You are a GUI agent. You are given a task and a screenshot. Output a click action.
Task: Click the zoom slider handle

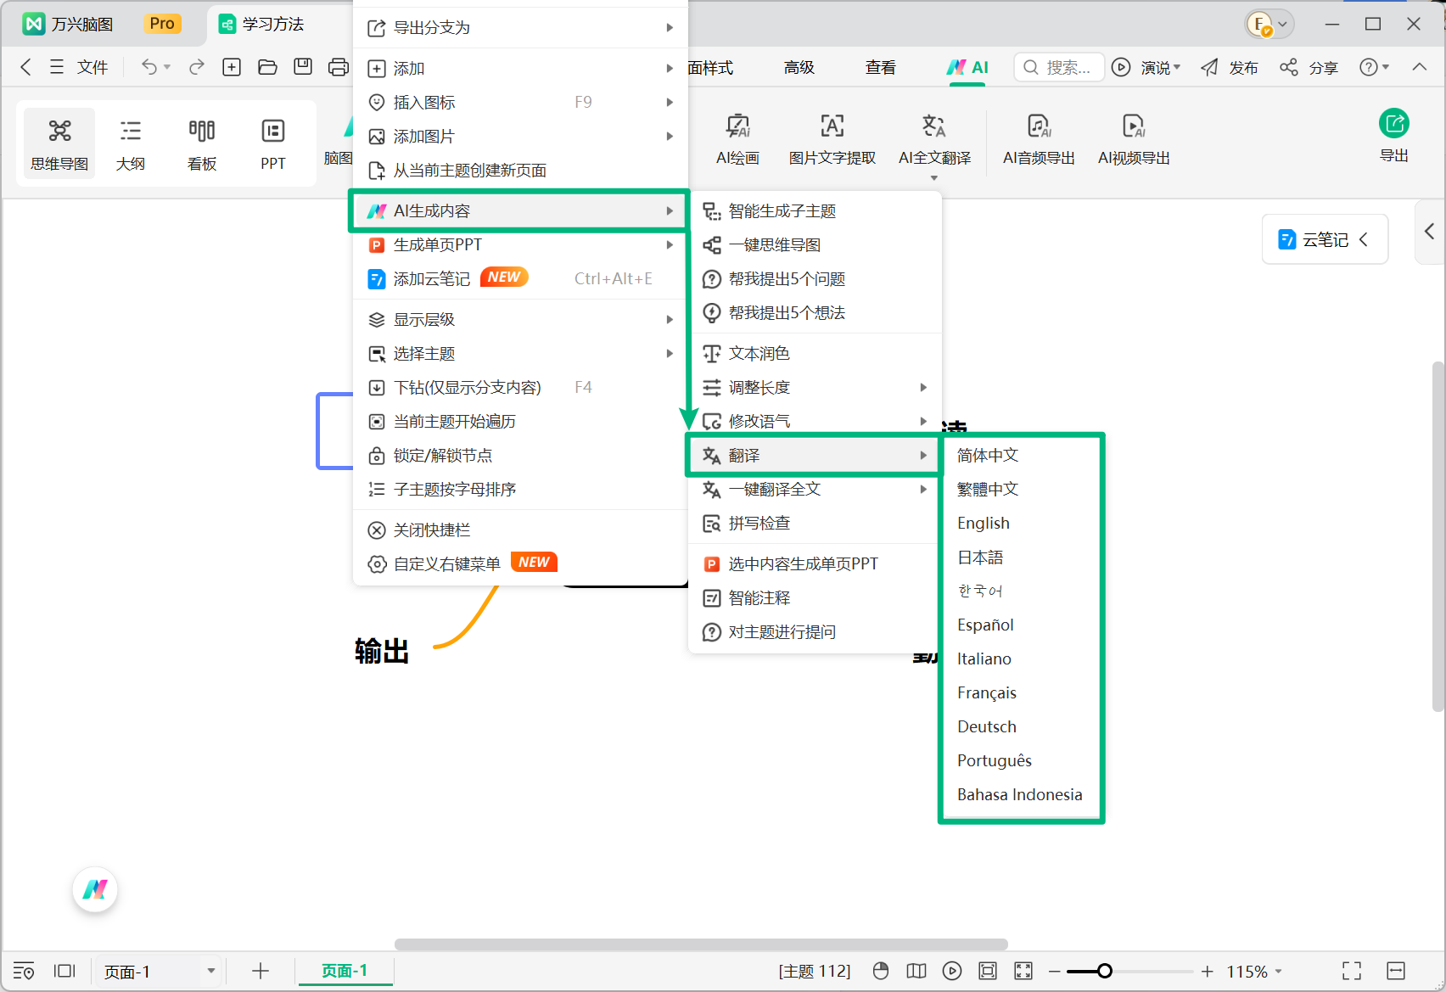pos(1104,971)
